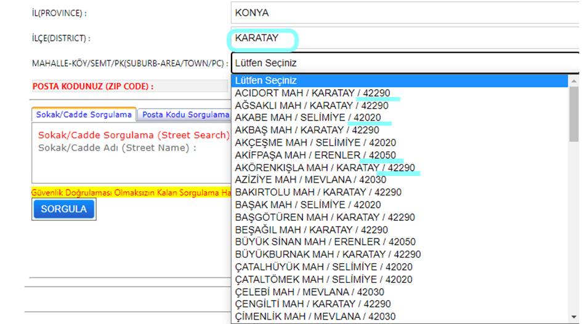Switch to Sokak/Cadde Sorgulama tab

pos(84,115)
